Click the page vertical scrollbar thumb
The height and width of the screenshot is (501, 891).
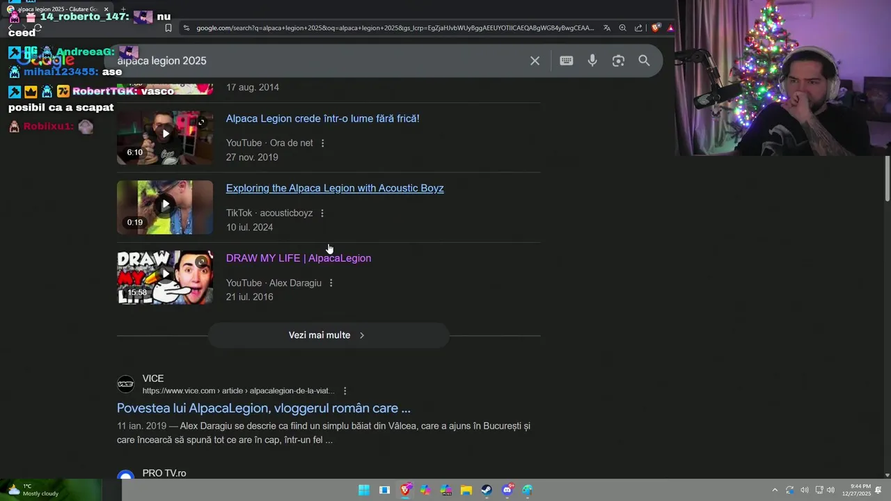(887, 177)
